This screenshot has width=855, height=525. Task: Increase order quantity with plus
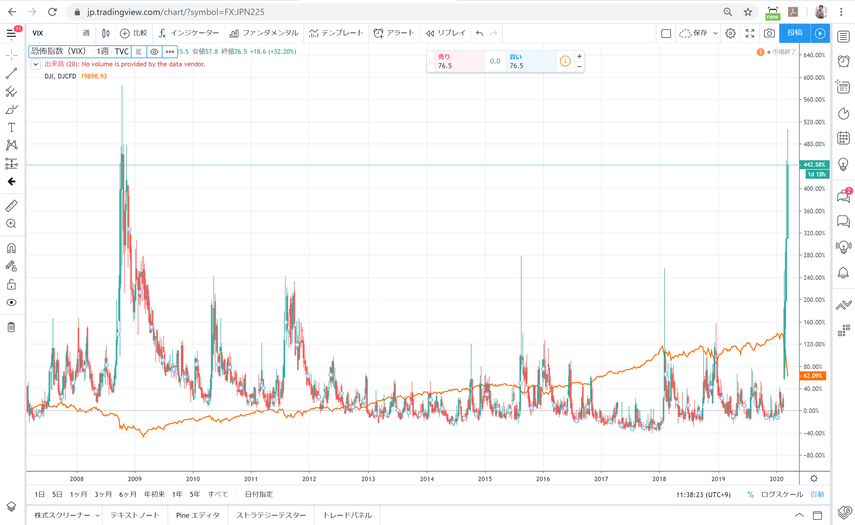tap(579, 56)
